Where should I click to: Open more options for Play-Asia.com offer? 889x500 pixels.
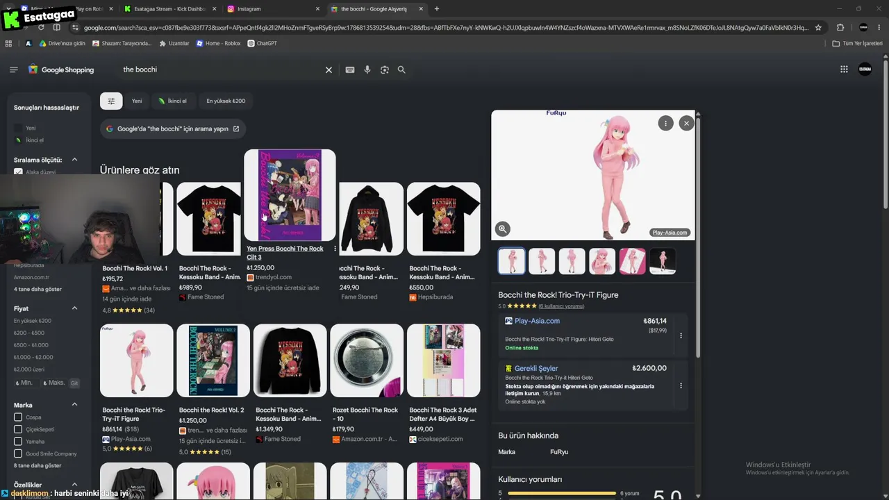pos(681,335)
